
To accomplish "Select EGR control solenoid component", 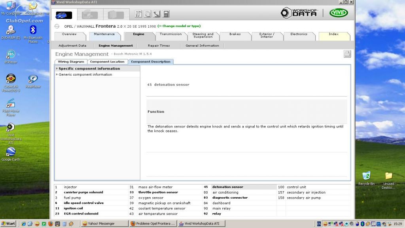I will point(81,214).
